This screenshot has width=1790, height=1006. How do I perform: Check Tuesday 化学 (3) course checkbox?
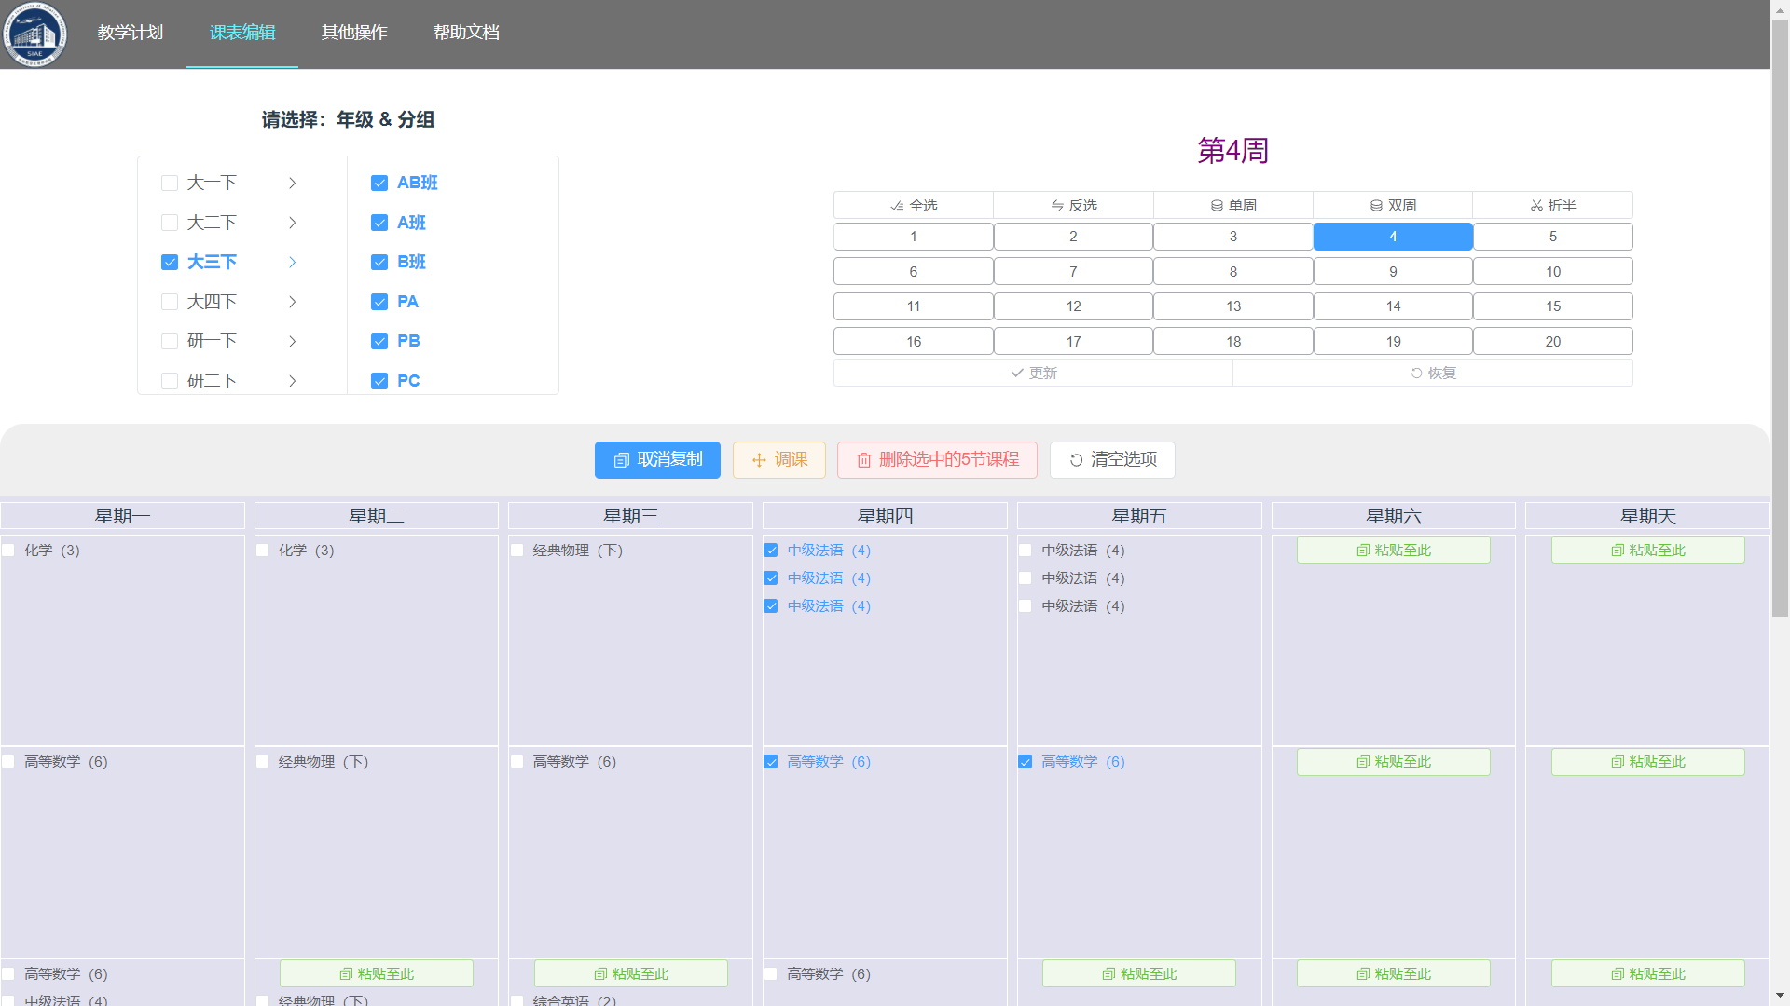(x=263, y=551)
